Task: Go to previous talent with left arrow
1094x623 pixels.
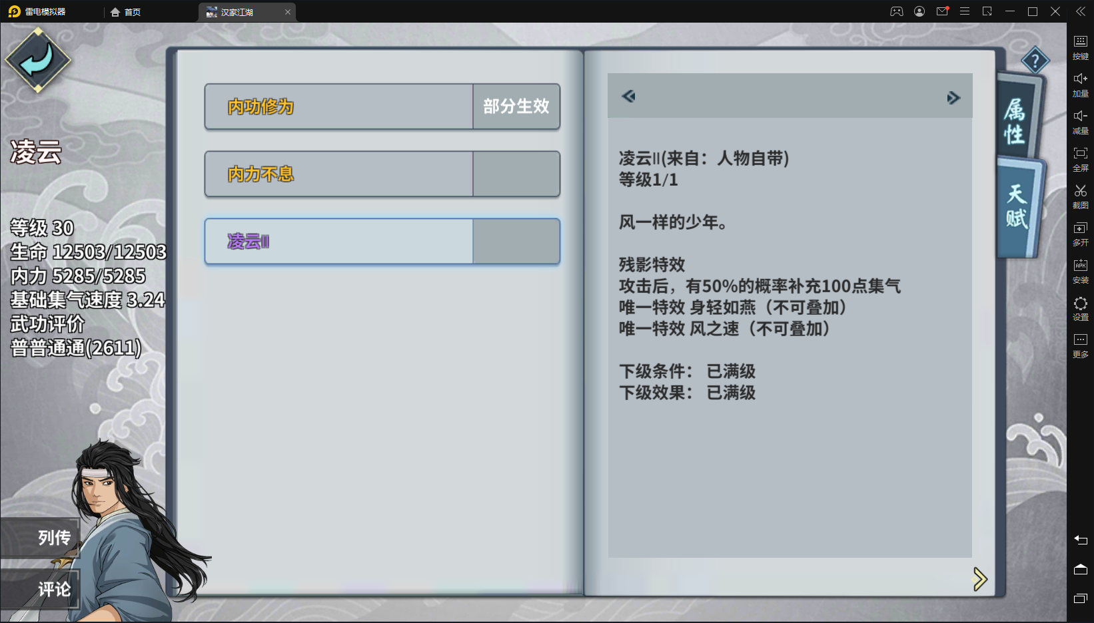Action: tap(628, 97)
